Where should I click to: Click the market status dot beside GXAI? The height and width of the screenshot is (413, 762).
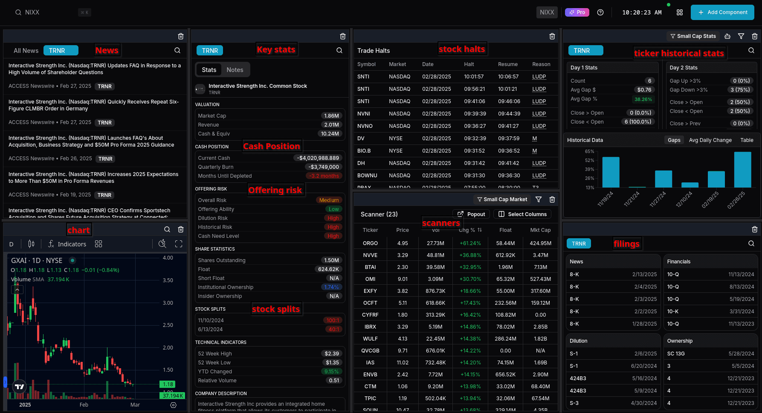72,260
